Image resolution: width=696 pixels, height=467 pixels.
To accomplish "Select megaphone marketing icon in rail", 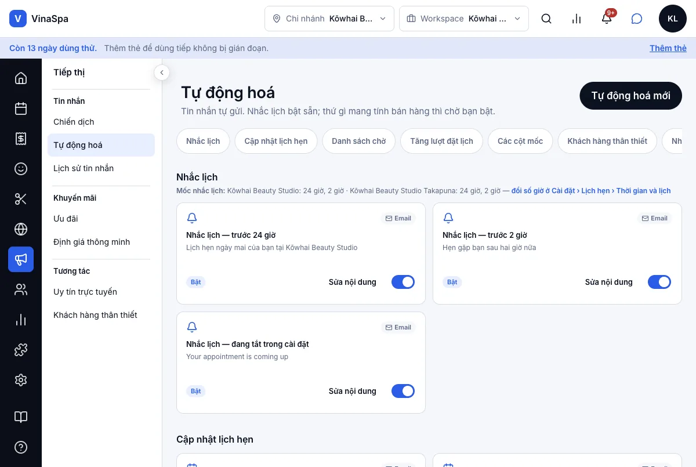I will (21, 259).
